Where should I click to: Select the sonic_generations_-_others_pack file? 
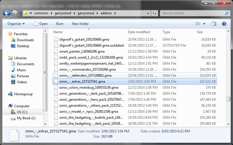[135, 106]
